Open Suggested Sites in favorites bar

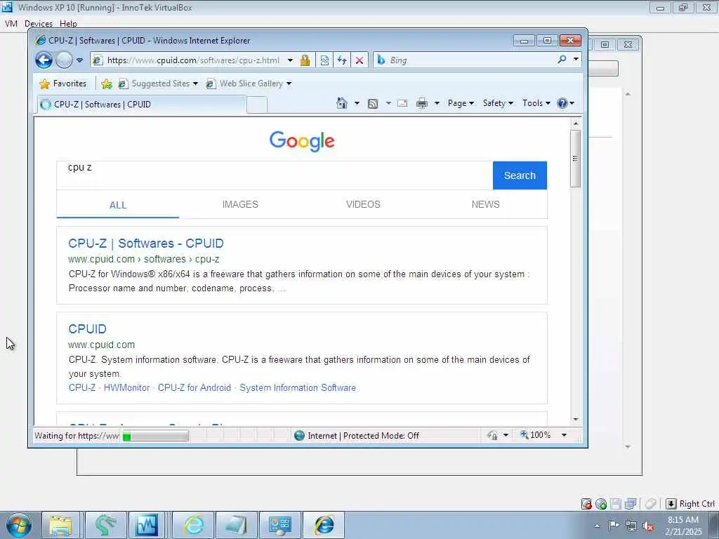coord(158,84)
